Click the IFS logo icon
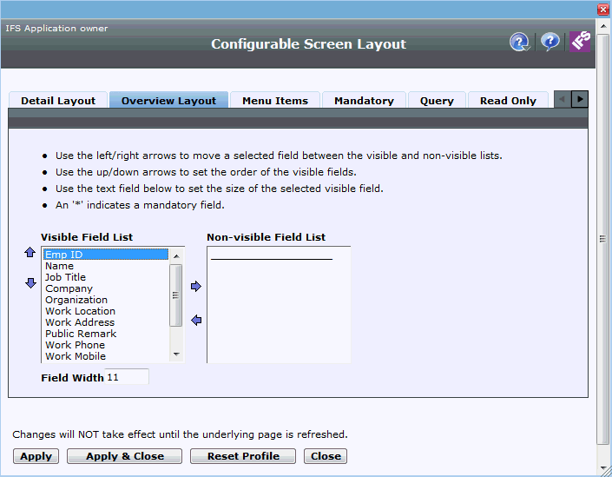Image resolution: width=612 pixels, height=477 pixels. click(x=579, y=42)
